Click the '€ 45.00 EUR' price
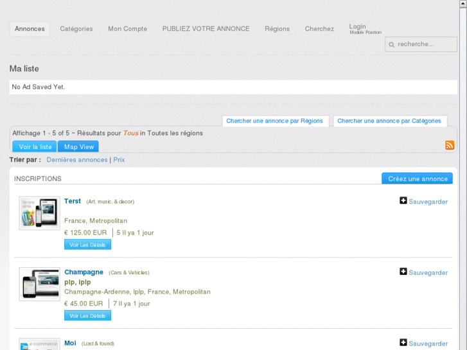Screen dimensions: 467x350 (84, 304)
